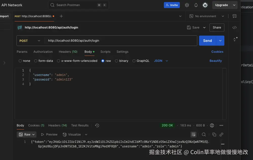
Task: Switch to the Authorization tab
Action: pyautogui.click(x=43, y=52)
